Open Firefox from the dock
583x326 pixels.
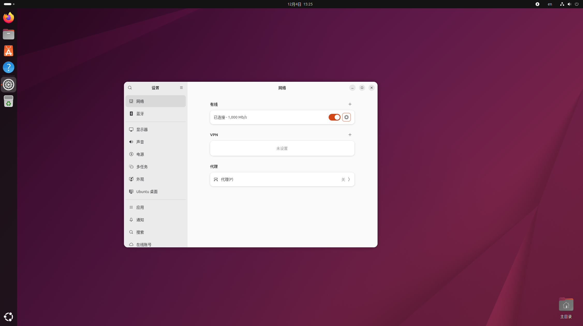[x=9, y=18]
